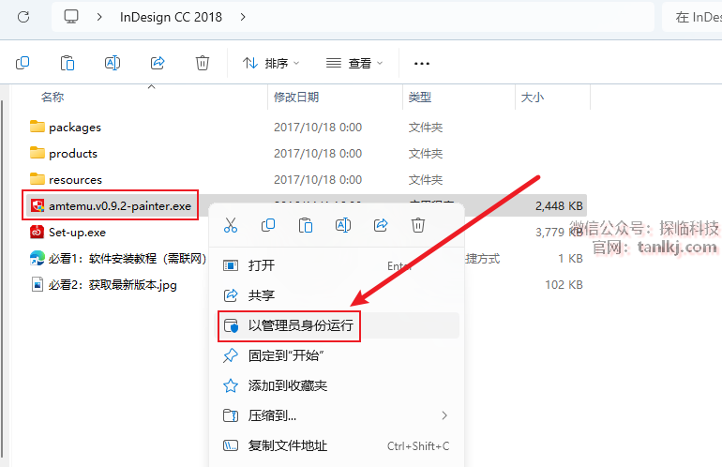Choose 复制文件地址 from context menu
This screenshot has height=467, width=722.
click(287, 445)
